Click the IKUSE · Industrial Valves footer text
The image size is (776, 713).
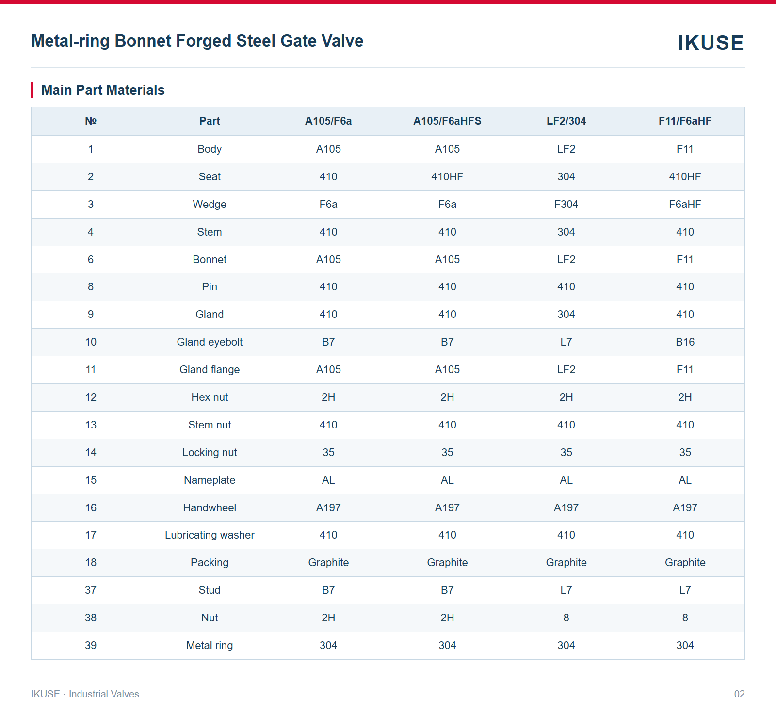pyautogui.click(x=85, y=694)
